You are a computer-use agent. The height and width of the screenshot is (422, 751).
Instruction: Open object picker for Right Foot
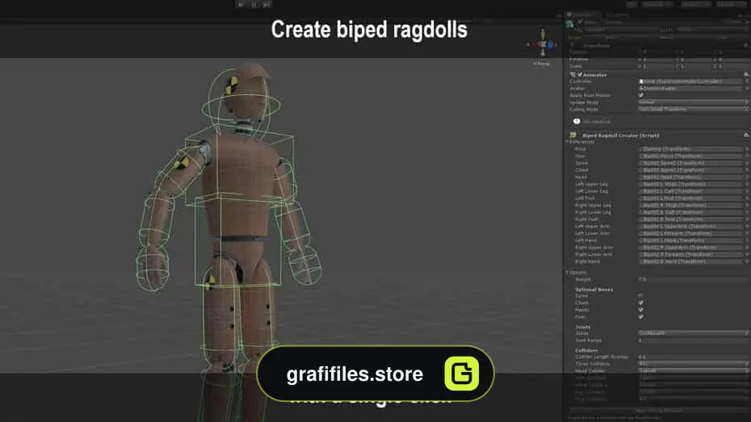(x=747, y=219)
